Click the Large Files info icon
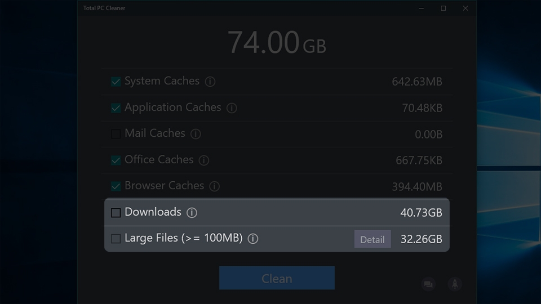 click(x=253, y=239)
